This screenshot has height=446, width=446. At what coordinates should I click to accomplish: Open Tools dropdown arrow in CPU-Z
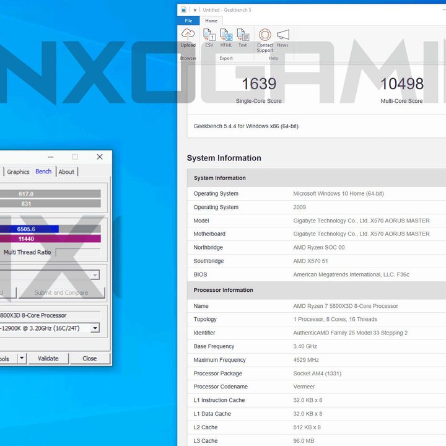tap(22, 359)
